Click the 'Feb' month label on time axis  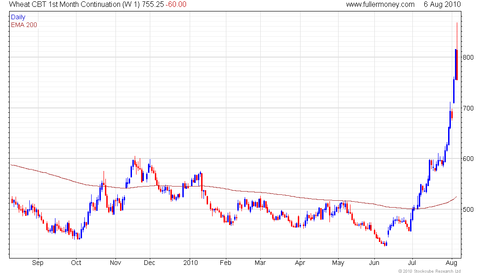[225, 263]
